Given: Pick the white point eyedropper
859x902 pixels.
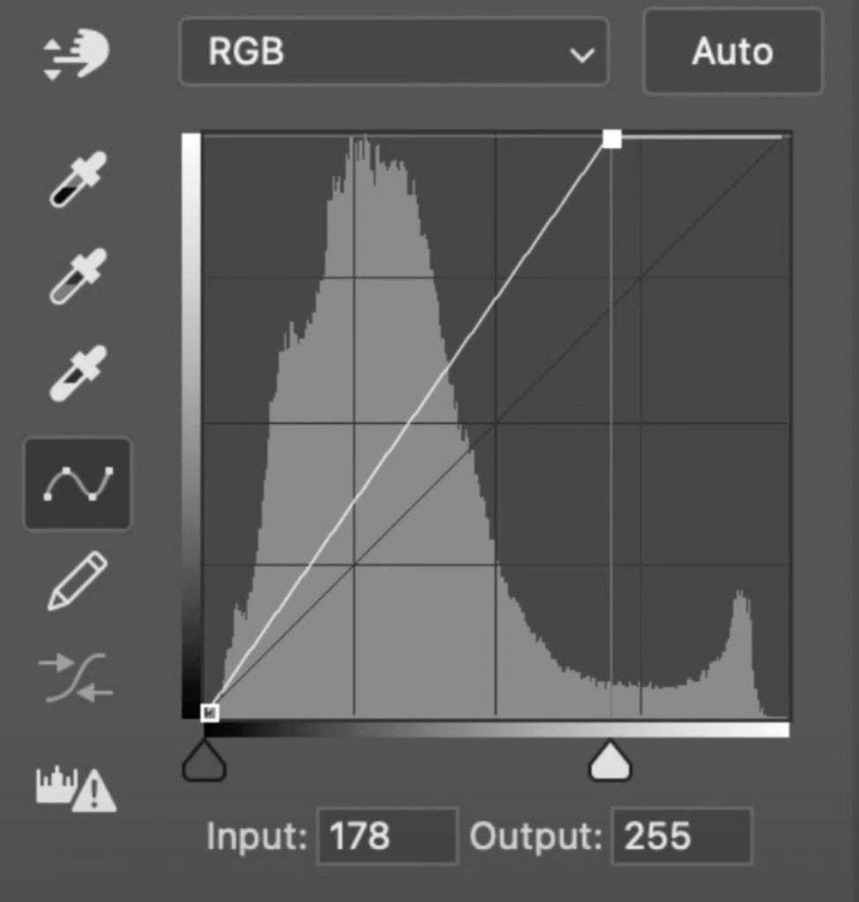Looking at the screenshot, I should point(78,373).
